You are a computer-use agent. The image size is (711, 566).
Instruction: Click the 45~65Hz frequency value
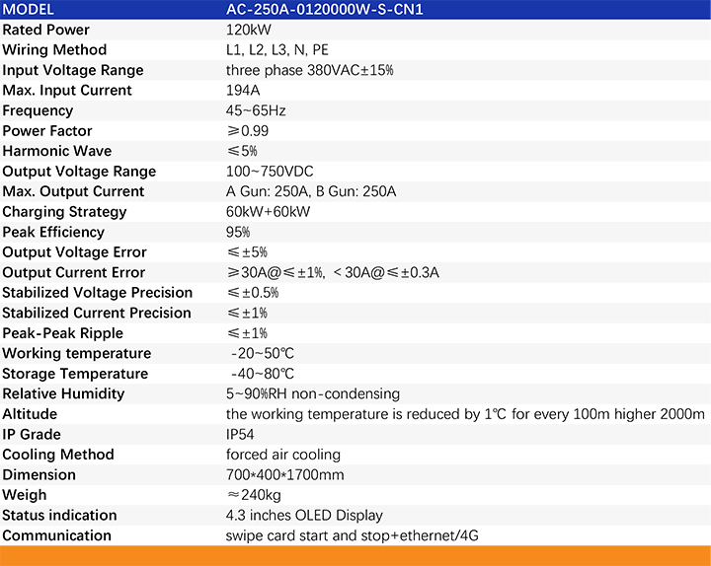coord(256,110)
